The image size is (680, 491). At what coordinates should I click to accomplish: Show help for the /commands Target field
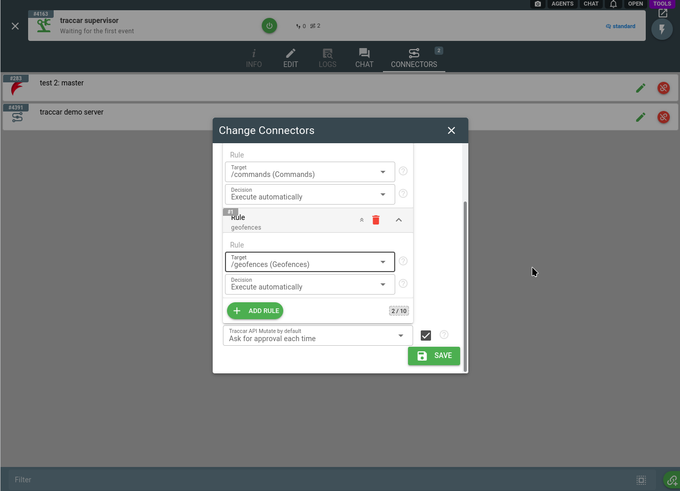[403, 171]
